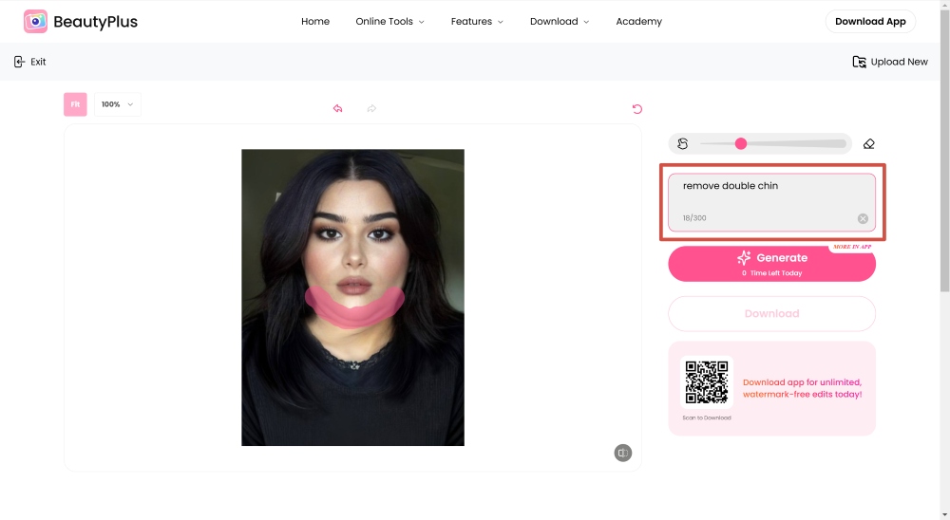Click the Upload New folder icon
950x520 pixels.
click(x=859, y=62)
